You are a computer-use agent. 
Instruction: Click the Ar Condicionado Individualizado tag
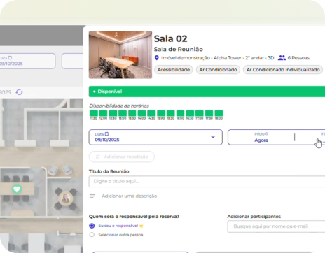(283, 70)
